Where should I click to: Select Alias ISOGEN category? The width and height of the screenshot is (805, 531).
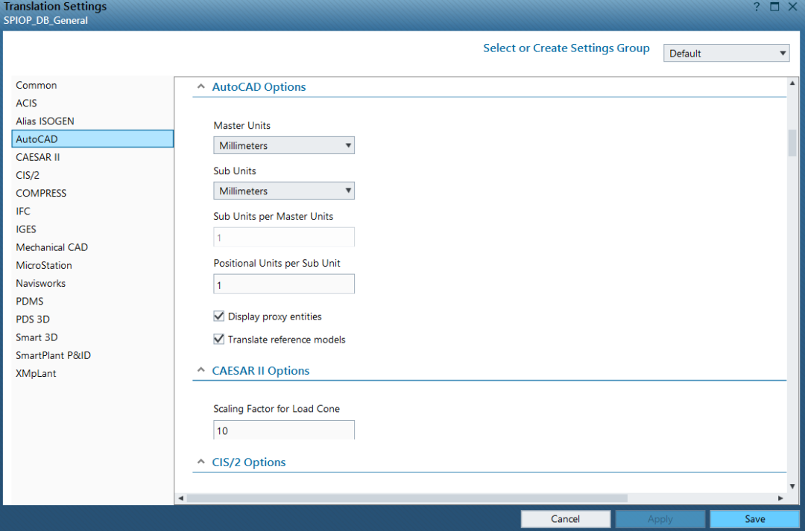tap(92, 121)
